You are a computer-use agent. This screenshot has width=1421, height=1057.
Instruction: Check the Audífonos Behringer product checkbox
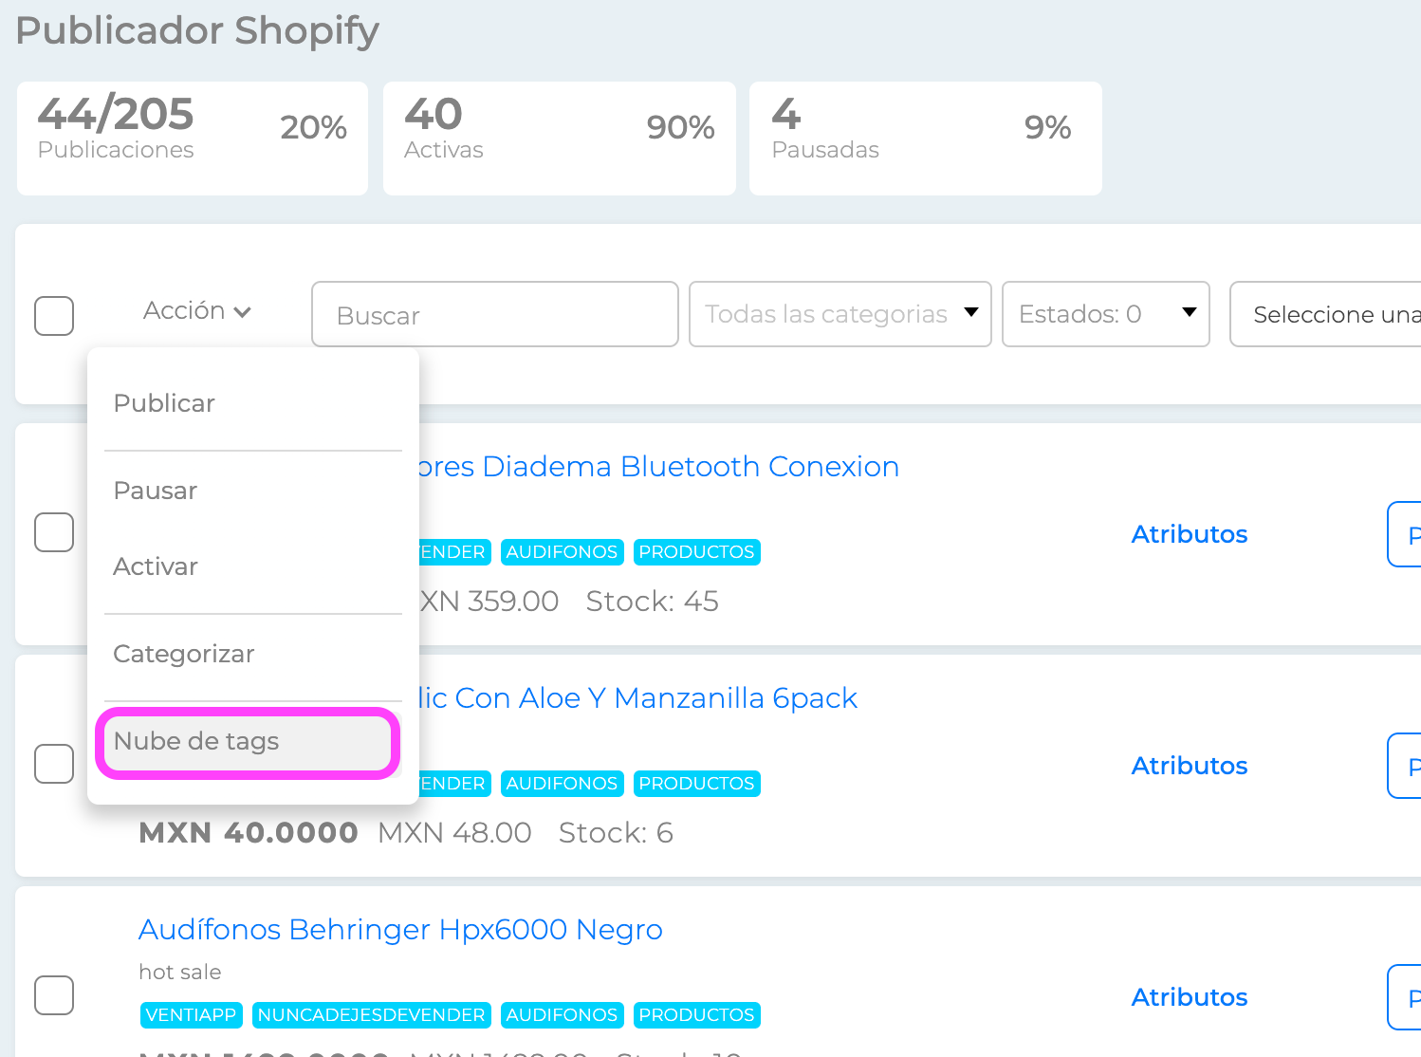coord(54,995)
